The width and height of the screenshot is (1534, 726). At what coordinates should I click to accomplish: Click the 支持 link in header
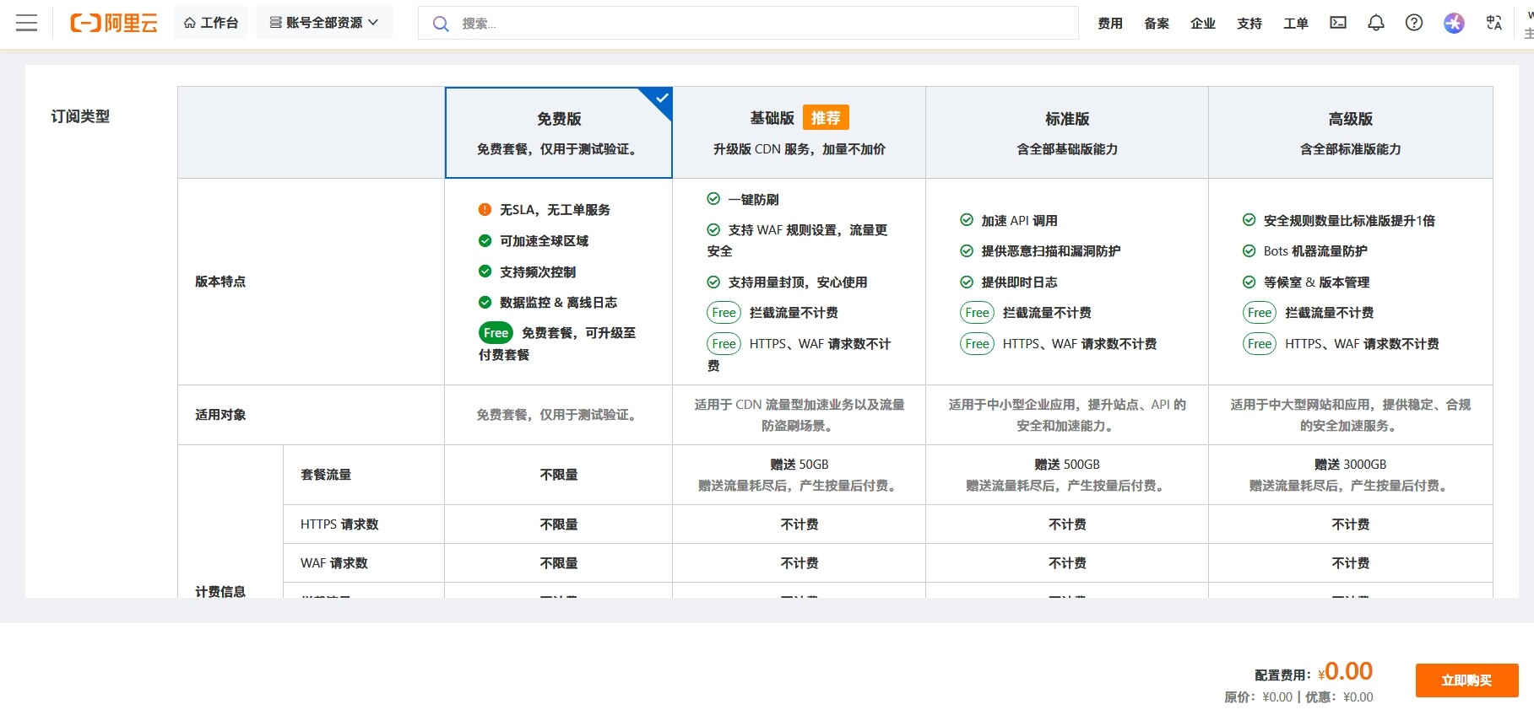[x=1249, y=24]
